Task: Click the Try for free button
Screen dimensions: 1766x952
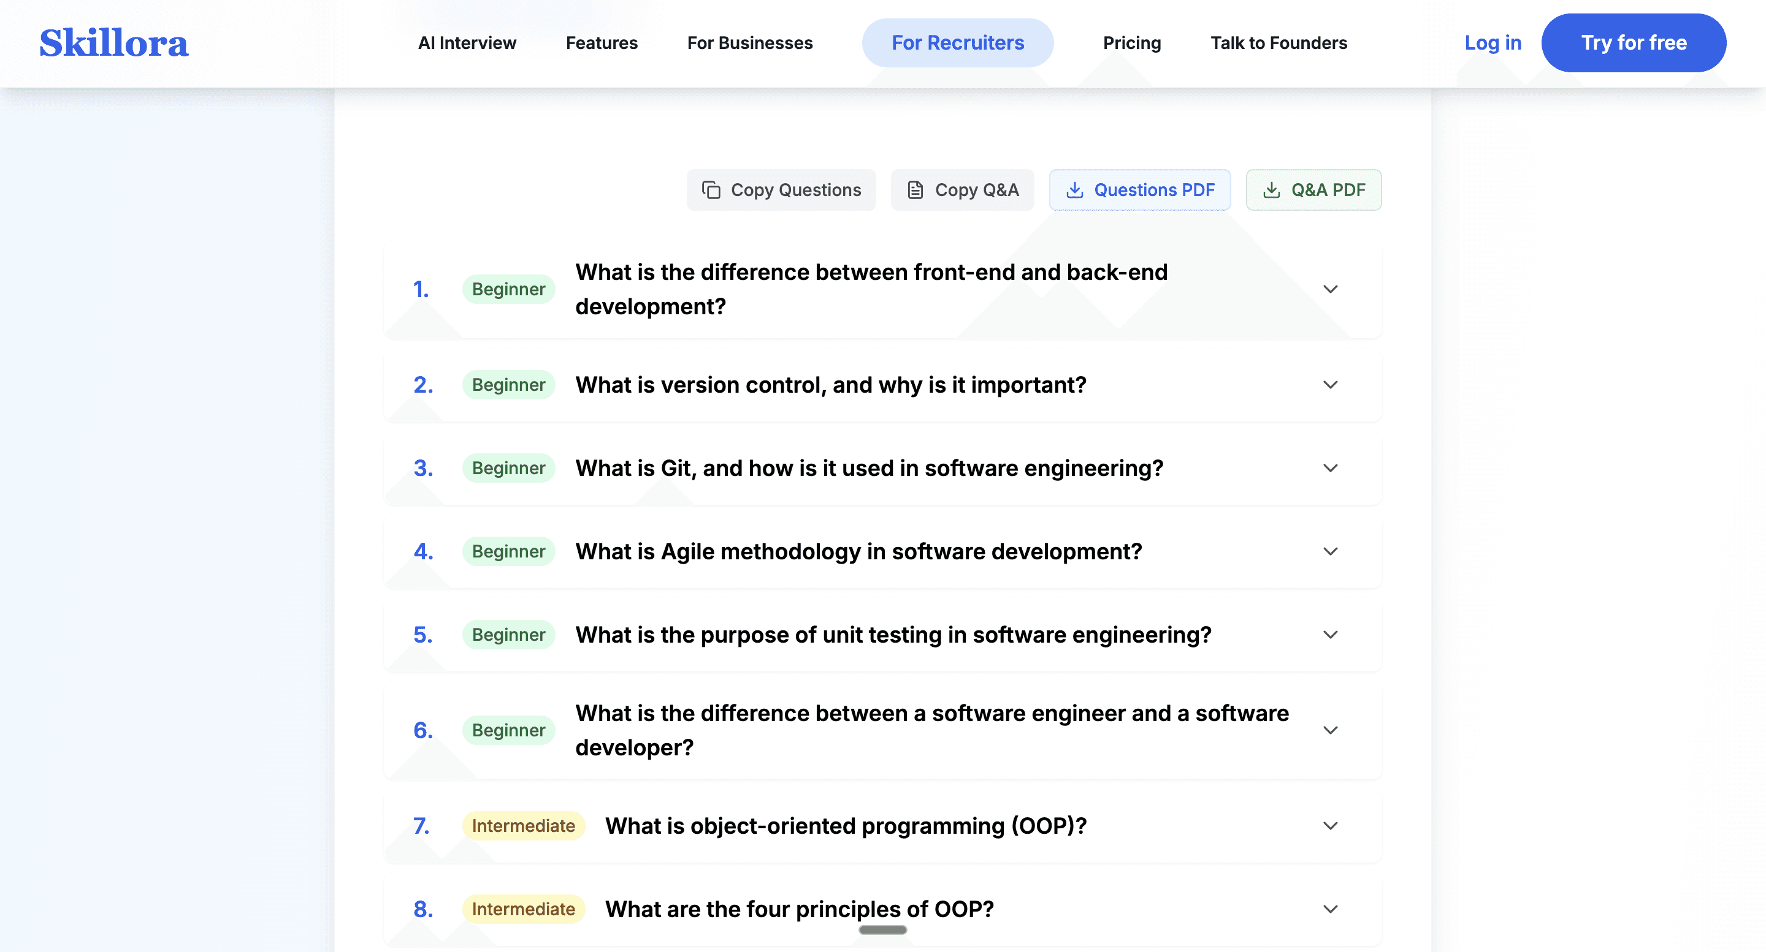Action: (1633, 42)
